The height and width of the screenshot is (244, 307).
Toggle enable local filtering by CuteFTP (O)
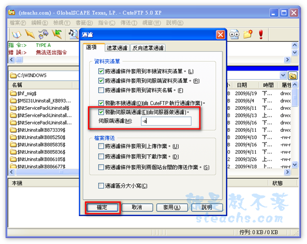coord(101,103)
